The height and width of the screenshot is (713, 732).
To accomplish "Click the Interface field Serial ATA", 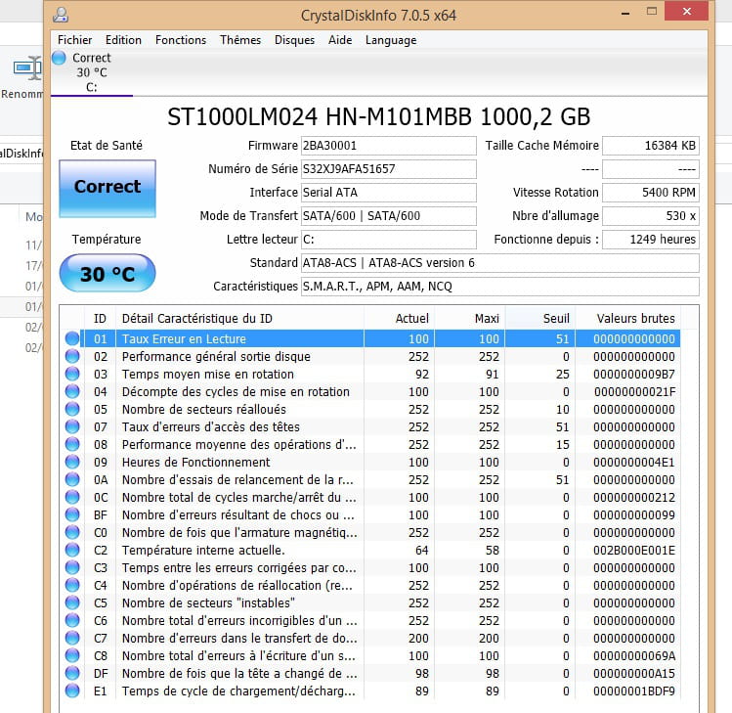I will click(388, 193).
